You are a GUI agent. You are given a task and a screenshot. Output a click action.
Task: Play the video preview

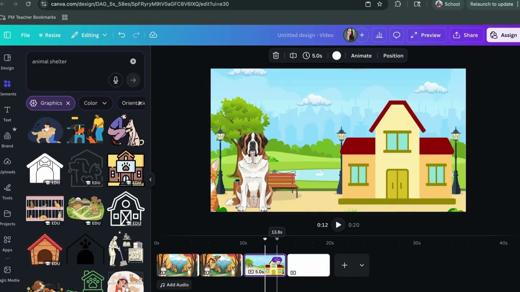[x=338, y=225]
